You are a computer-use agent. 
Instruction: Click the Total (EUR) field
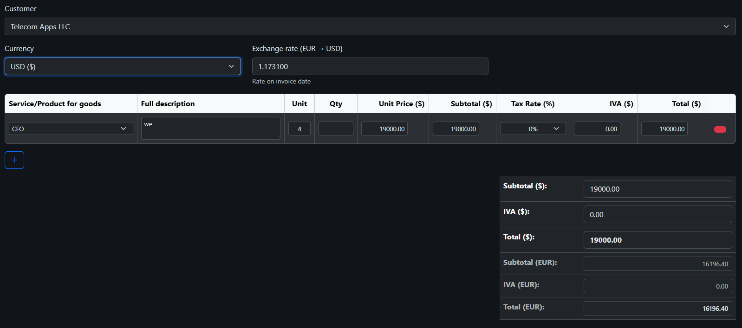pyautogui.click(x=657, y=308)
